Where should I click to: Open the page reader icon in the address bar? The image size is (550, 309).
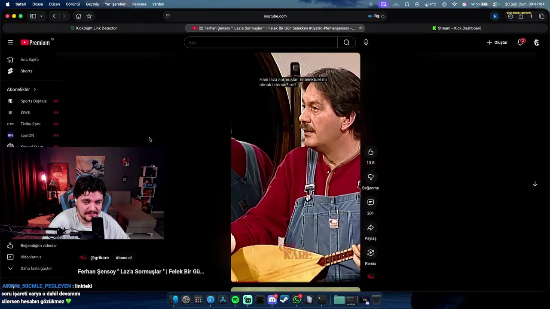pyautogui.click(x=168, y=16)
